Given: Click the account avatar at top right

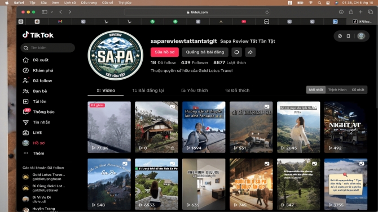Looking at the screenshot, I should click(x=361, y=36).
